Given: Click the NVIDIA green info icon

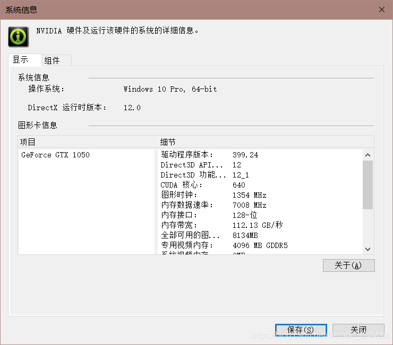Looking at the screenshot, I should point(18,37).
